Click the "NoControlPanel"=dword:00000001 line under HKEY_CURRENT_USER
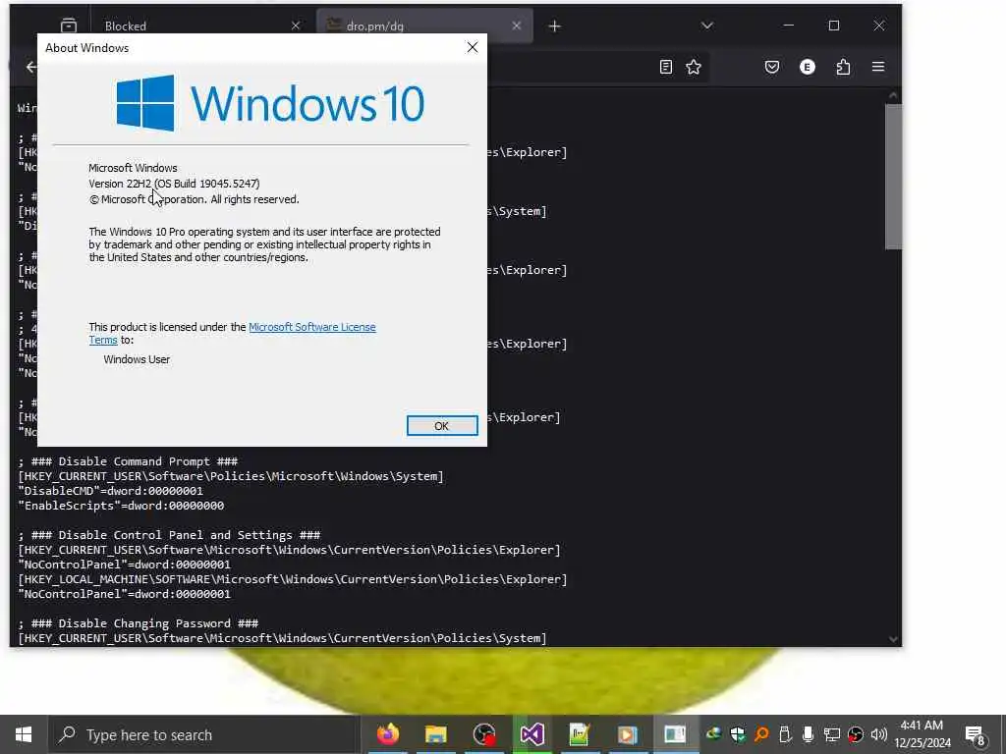 pyautogui.click(x=125, y=565)
